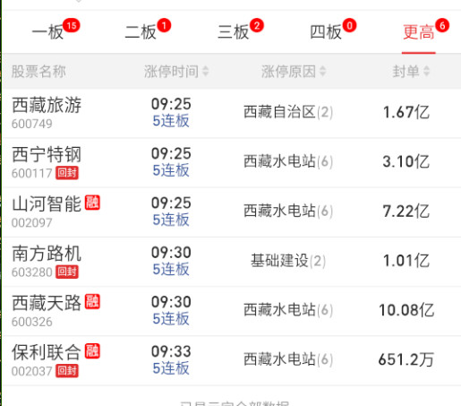461x406 pixels.
Task: Click 09:25 time in 山河智能 row
Action: pos(171,203)
